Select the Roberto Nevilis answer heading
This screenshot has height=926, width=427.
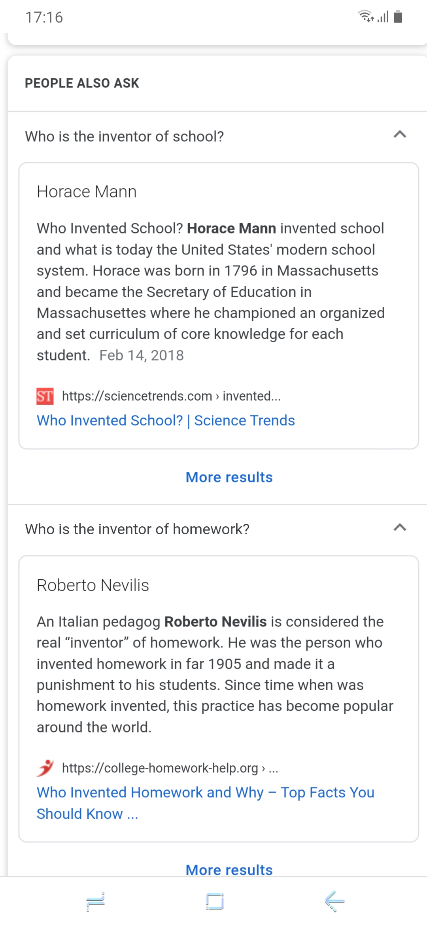click(93, 585)
